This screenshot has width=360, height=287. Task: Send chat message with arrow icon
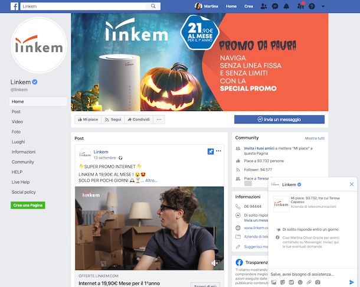(351, 282)
